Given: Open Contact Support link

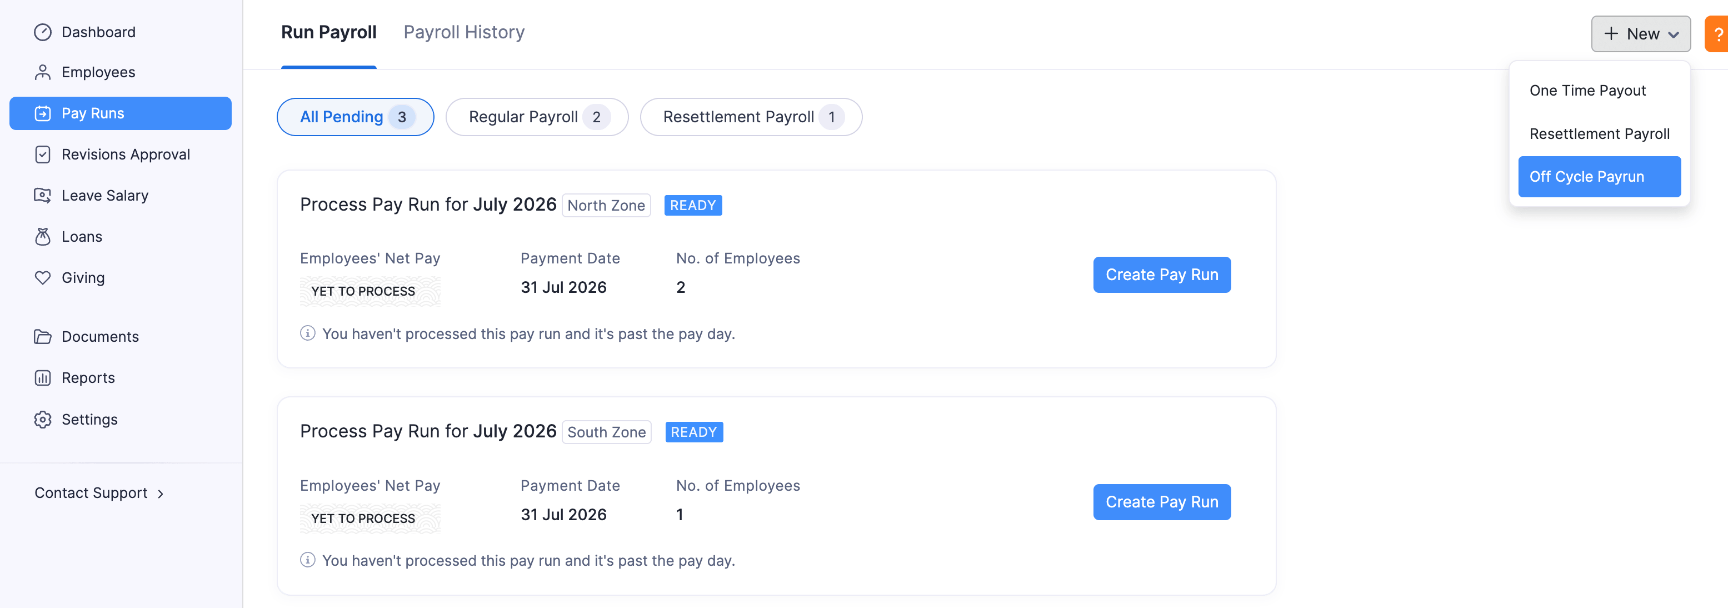Looking at the screenshot, I should (91, 494).
